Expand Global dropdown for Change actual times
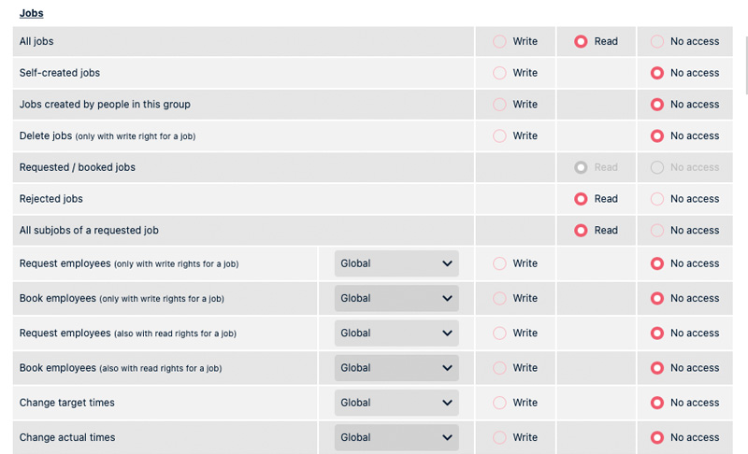The width and height of the screenshot is (748, 454). pyautogui.click(x=396, y=437)
